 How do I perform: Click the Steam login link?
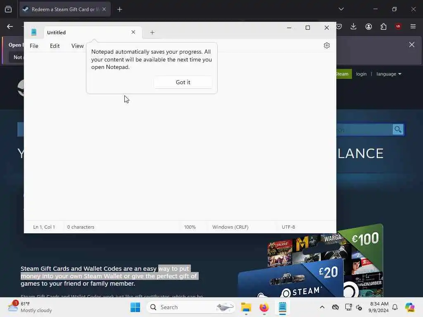click(361, 74)
